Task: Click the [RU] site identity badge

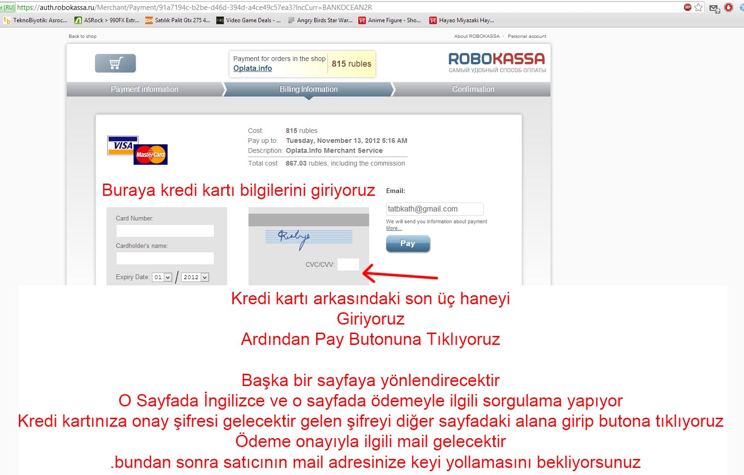Action: pyautogui.click(x=8, y=8)
